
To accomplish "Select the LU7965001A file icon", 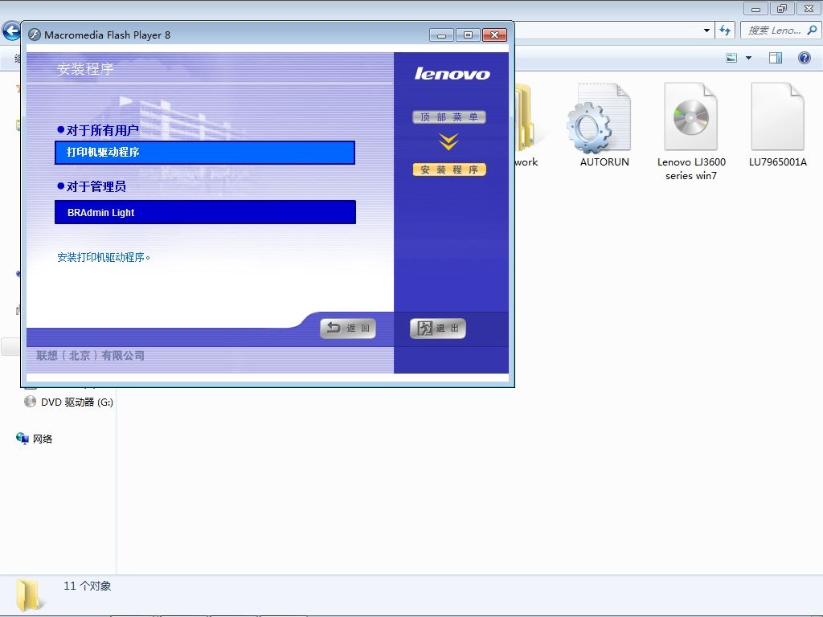I will pos(777,125).
